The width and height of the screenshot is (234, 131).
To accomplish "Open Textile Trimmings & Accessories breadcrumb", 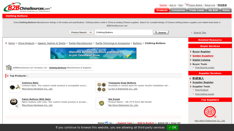I will coord(113,43).
